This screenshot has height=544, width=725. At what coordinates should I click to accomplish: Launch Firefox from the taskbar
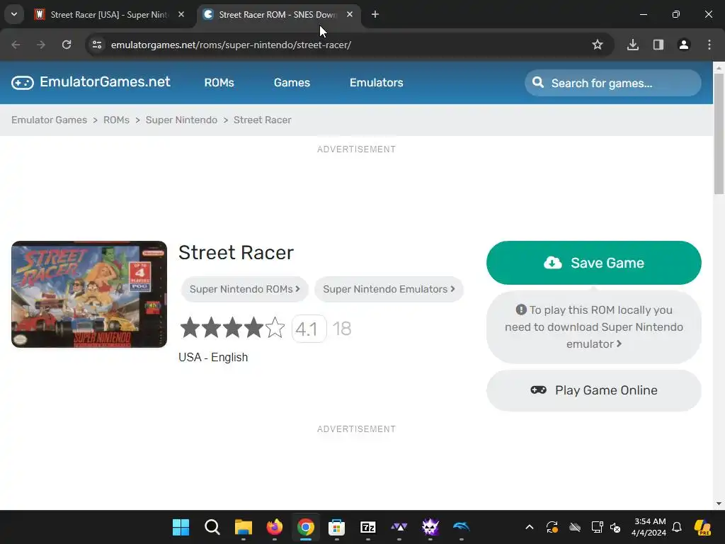click(275, 527)
